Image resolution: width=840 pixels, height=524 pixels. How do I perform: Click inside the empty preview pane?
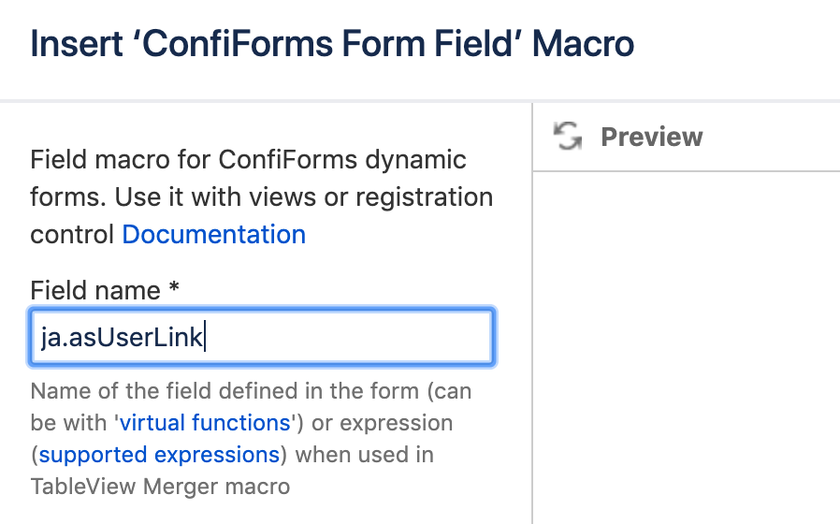coord(686,346)
